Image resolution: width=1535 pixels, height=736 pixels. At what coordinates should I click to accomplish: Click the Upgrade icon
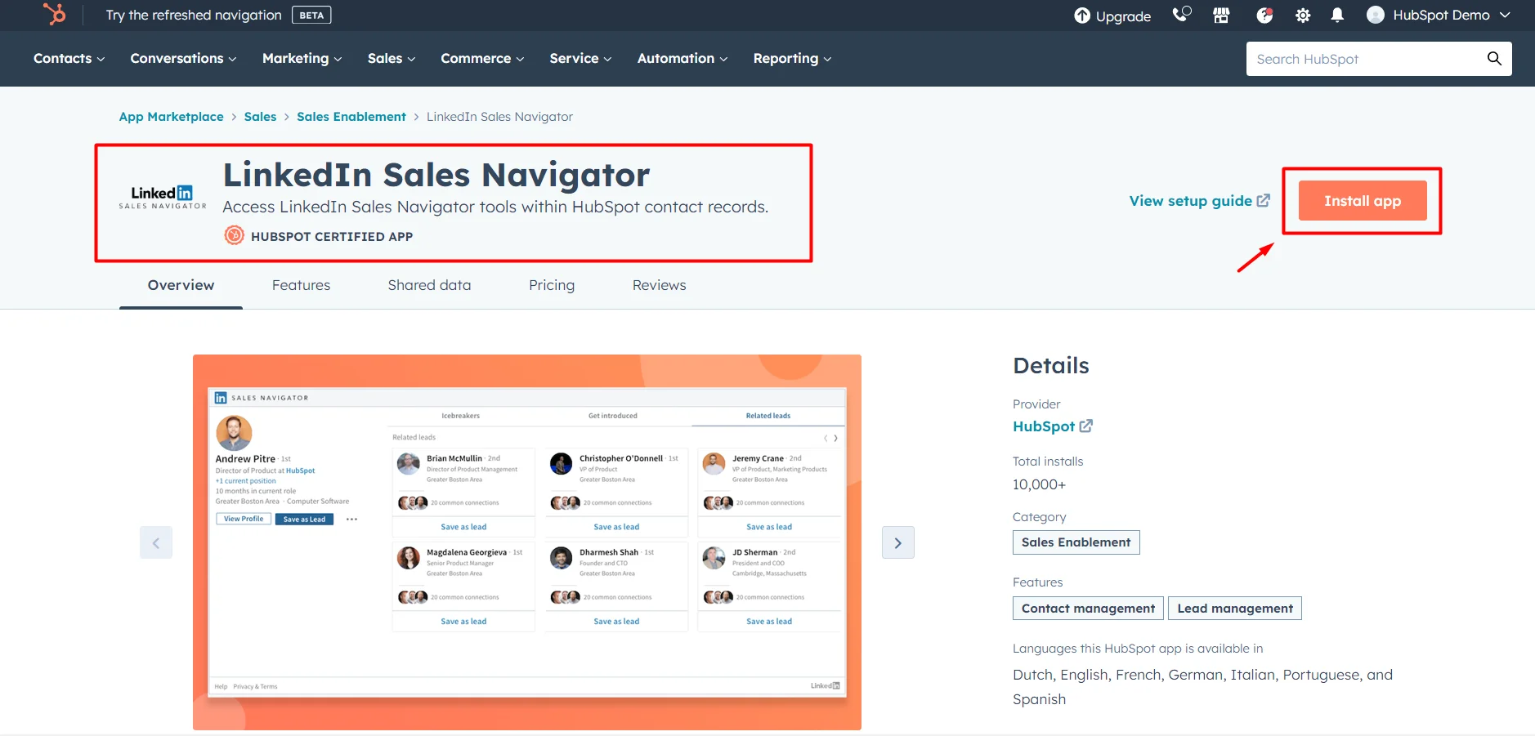(1082, 15)
